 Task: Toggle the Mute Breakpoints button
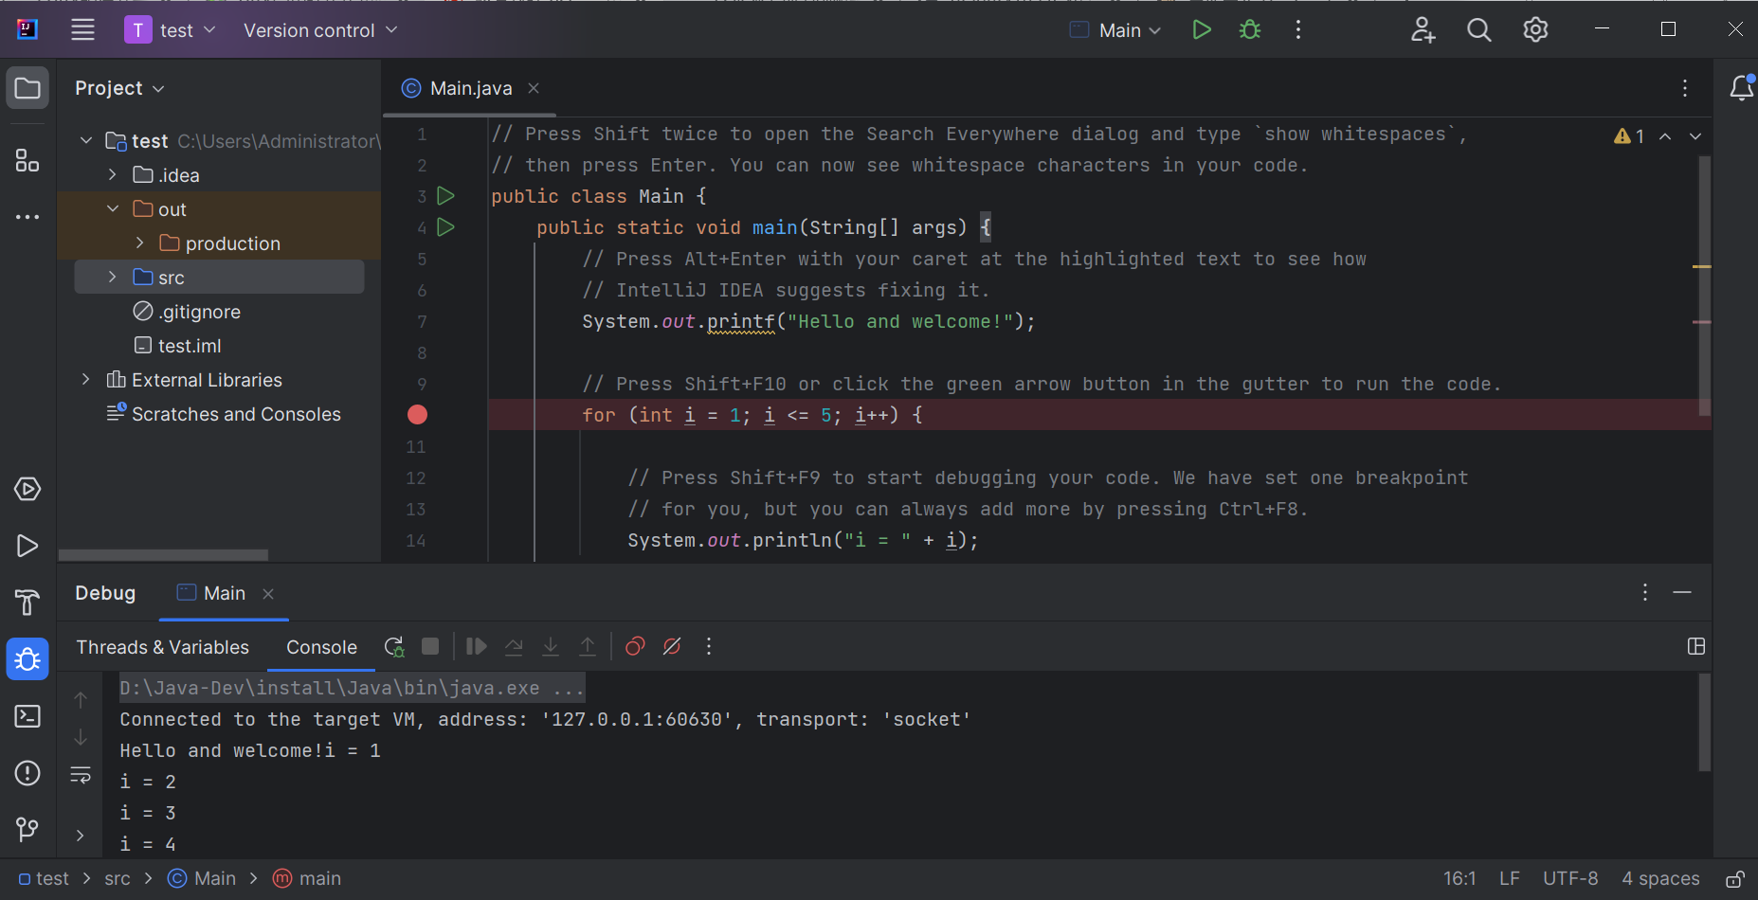[672, 646]
